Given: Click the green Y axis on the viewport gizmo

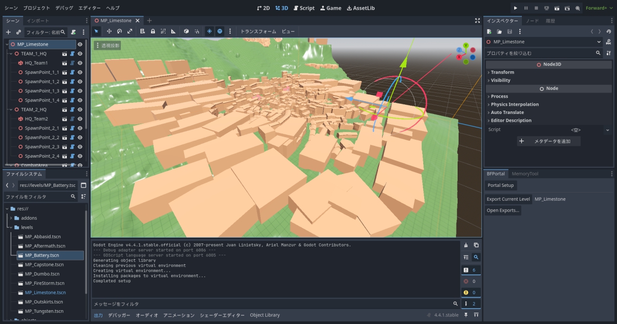Looking at the screenshot, I should (465, 45).
